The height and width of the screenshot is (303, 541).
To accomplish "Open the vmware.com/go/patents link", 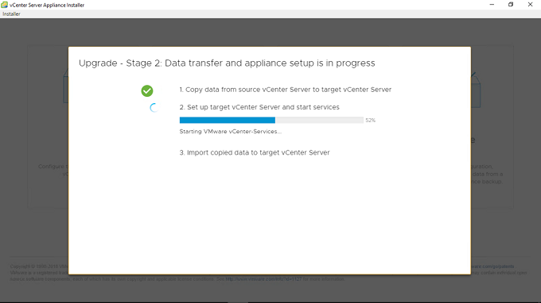I will [x=492, y=267].
